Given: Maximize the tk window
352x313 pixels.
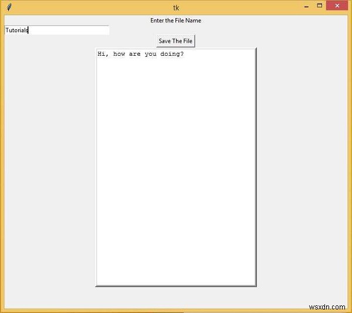Looking at the screenshot, I should (320, 6).
